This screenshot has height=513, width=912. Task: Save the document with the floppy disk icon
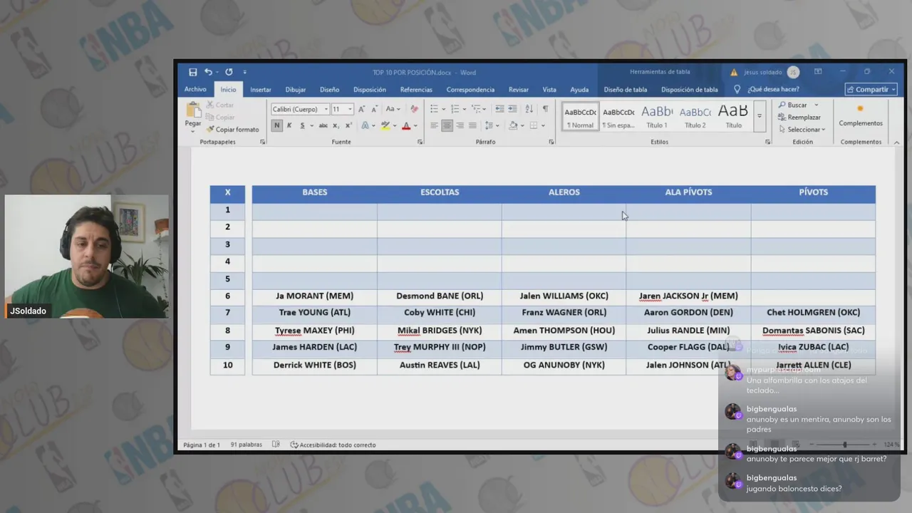[x=193, y=72]
